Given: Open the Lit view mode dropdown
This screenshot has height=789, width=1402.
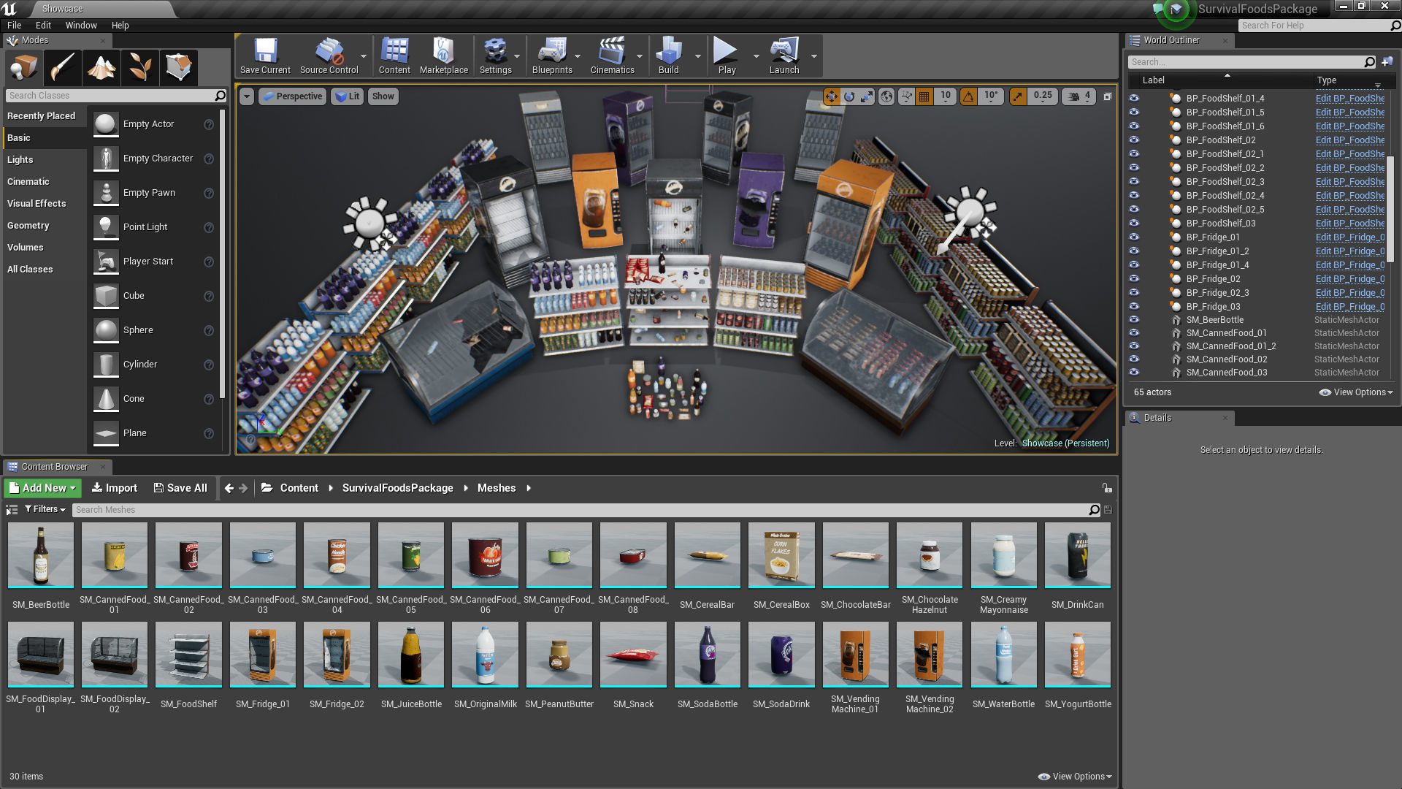Looking at the screenshot, I should pyautogui.click(x=348, y=96).
